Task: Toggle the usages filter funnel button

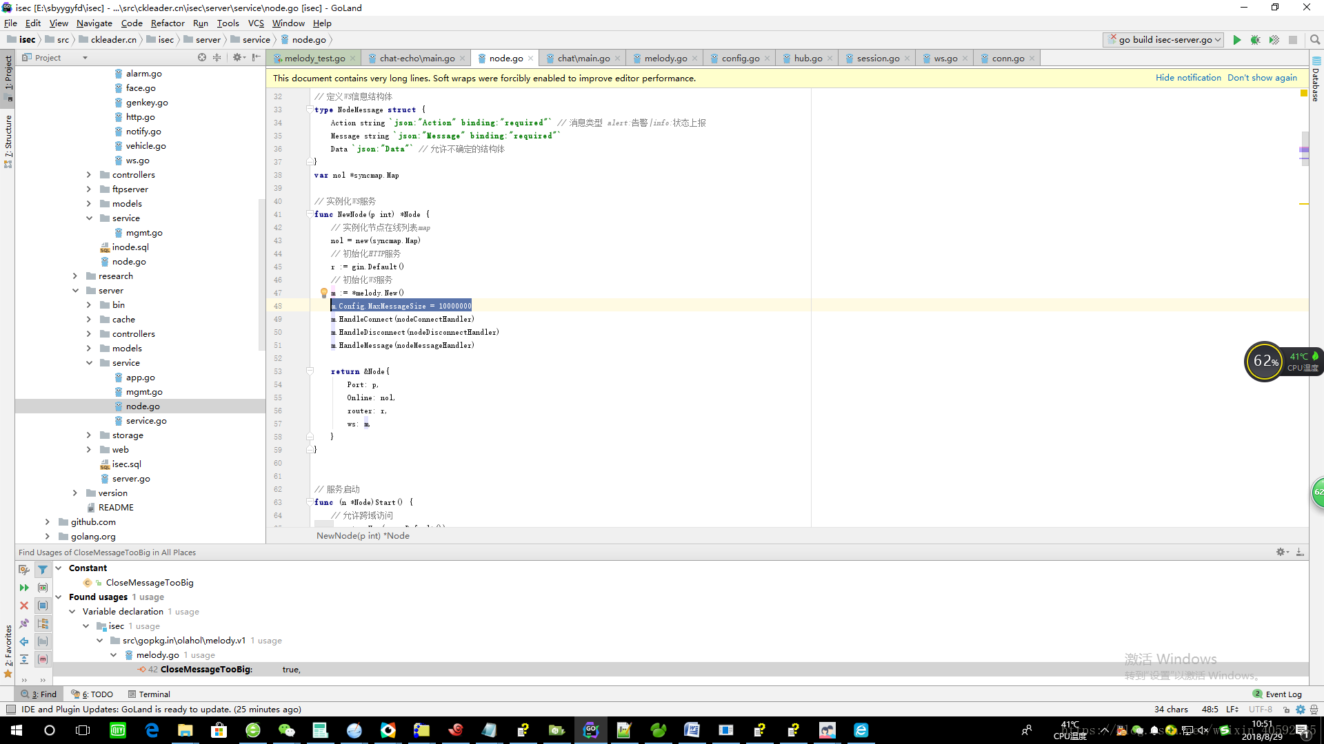Action: tap(43, 570)
